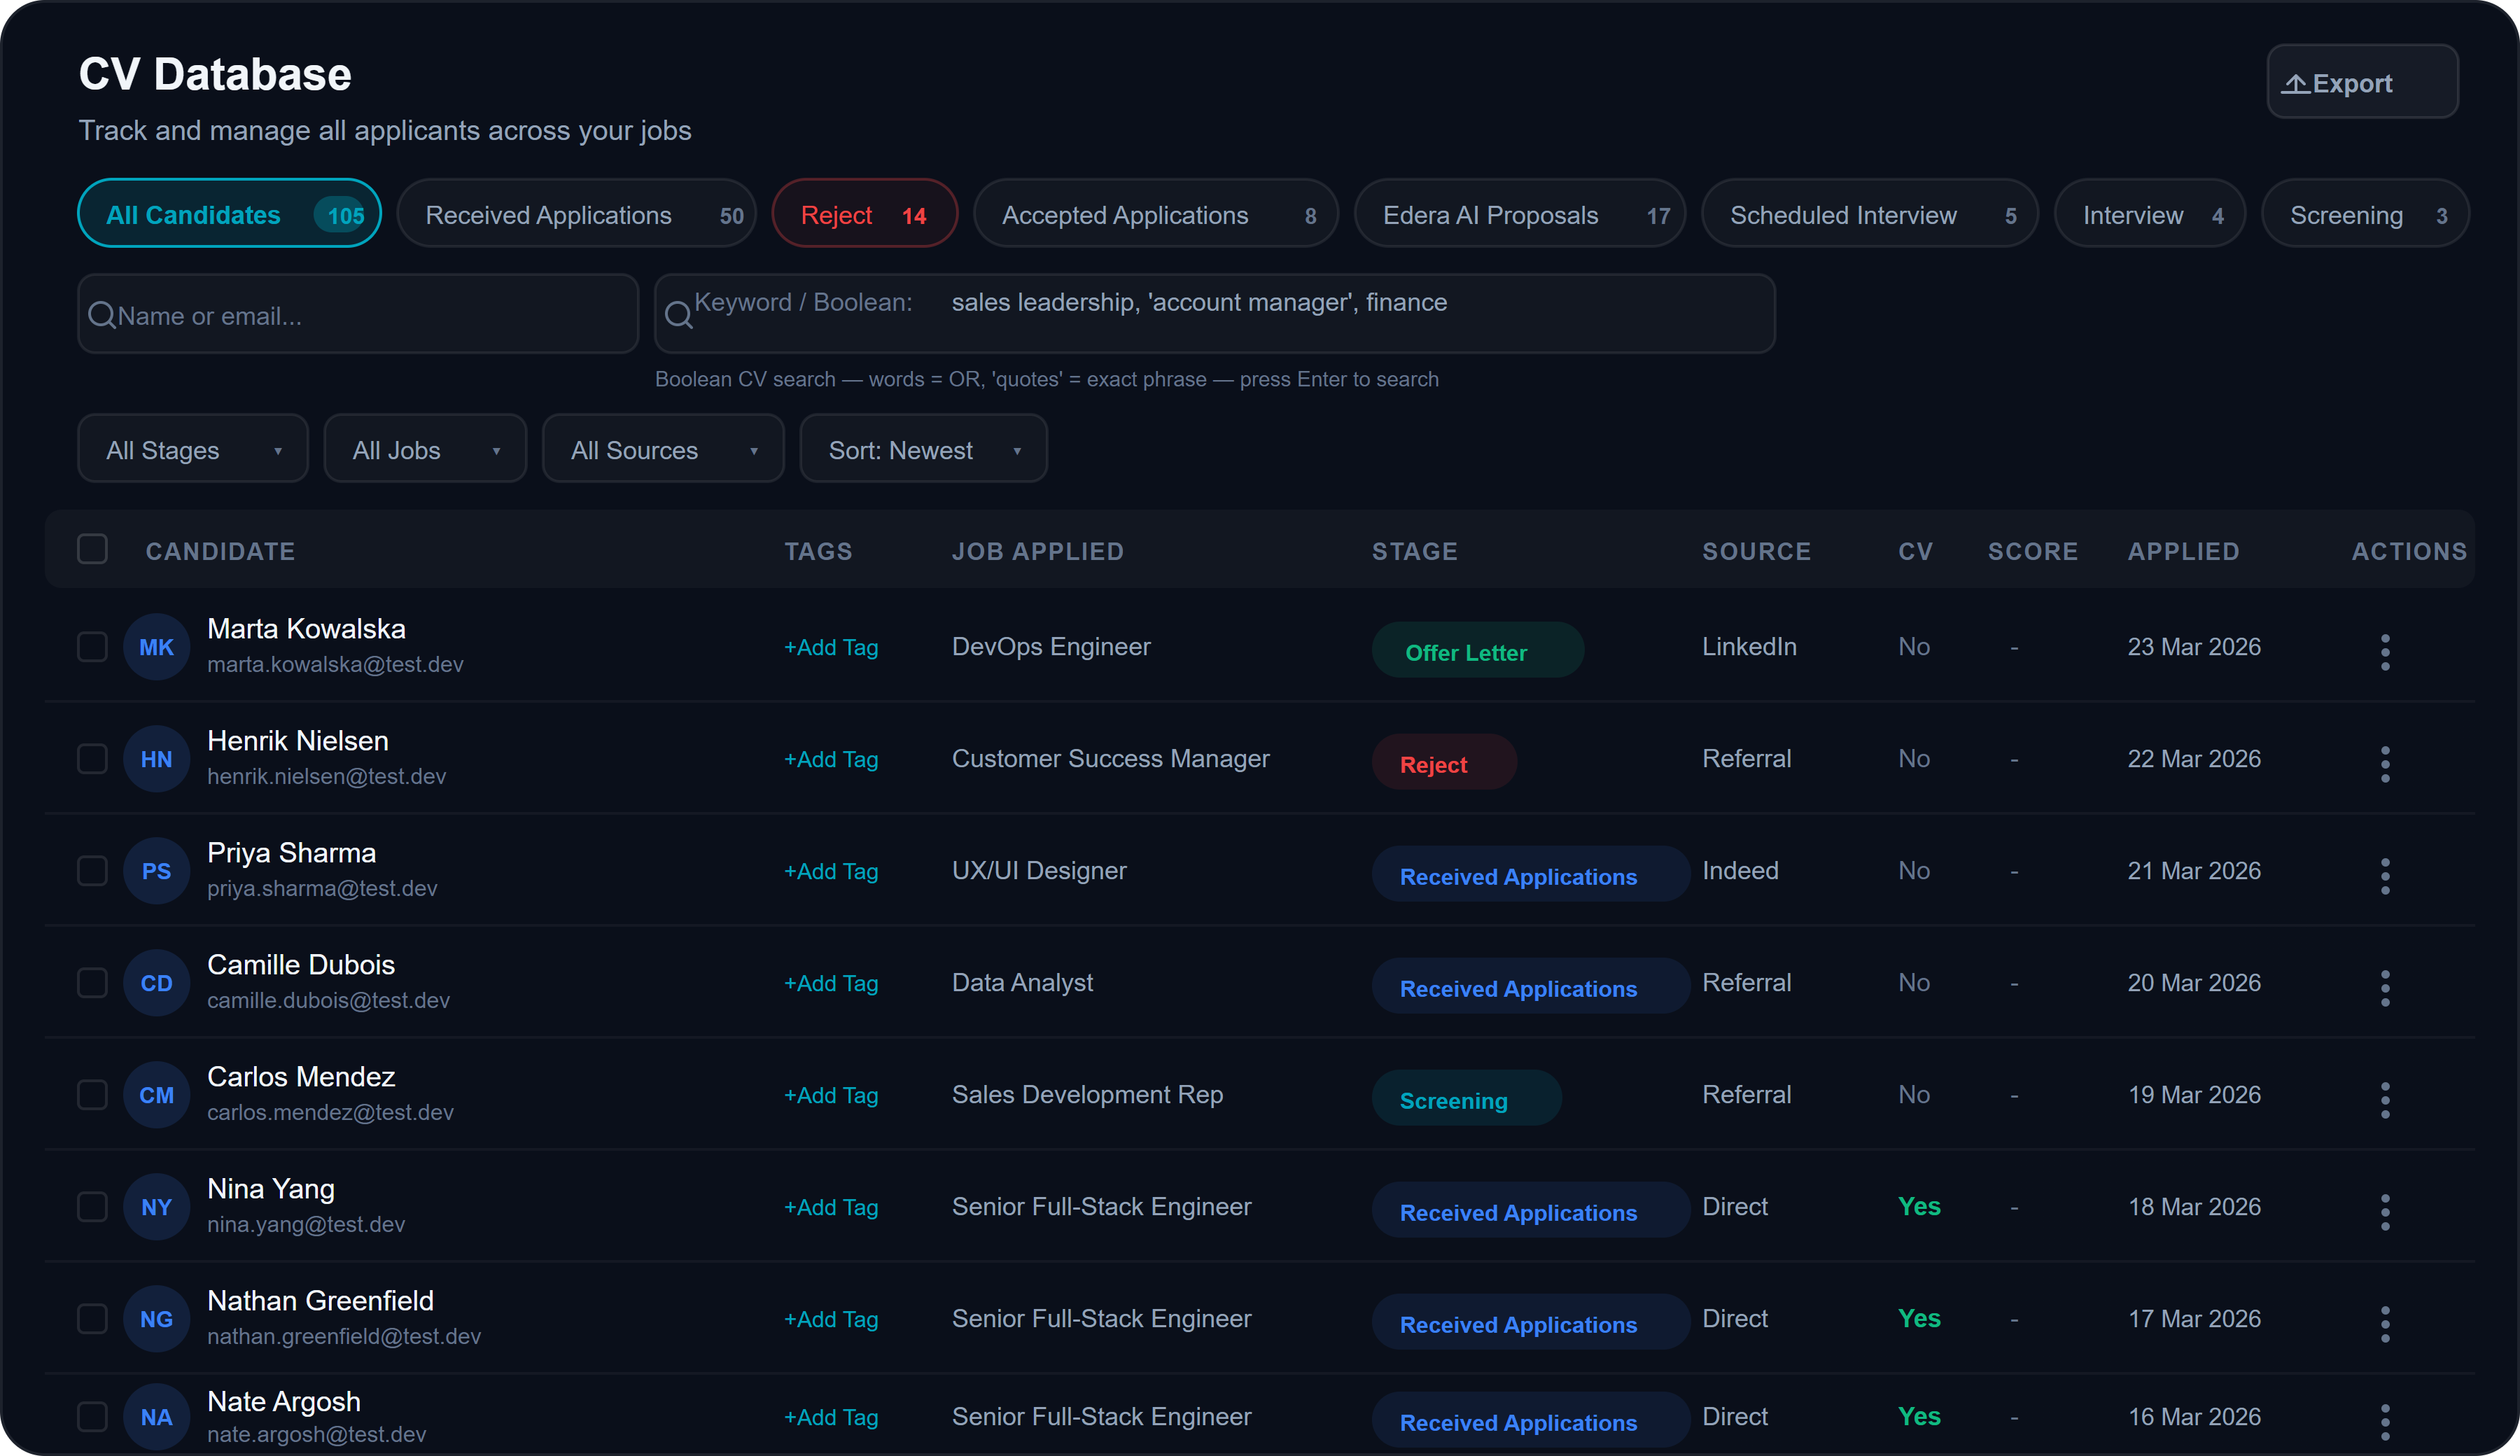
Task: Click the magnifier icon in keyword search
Action: [678, 315]
